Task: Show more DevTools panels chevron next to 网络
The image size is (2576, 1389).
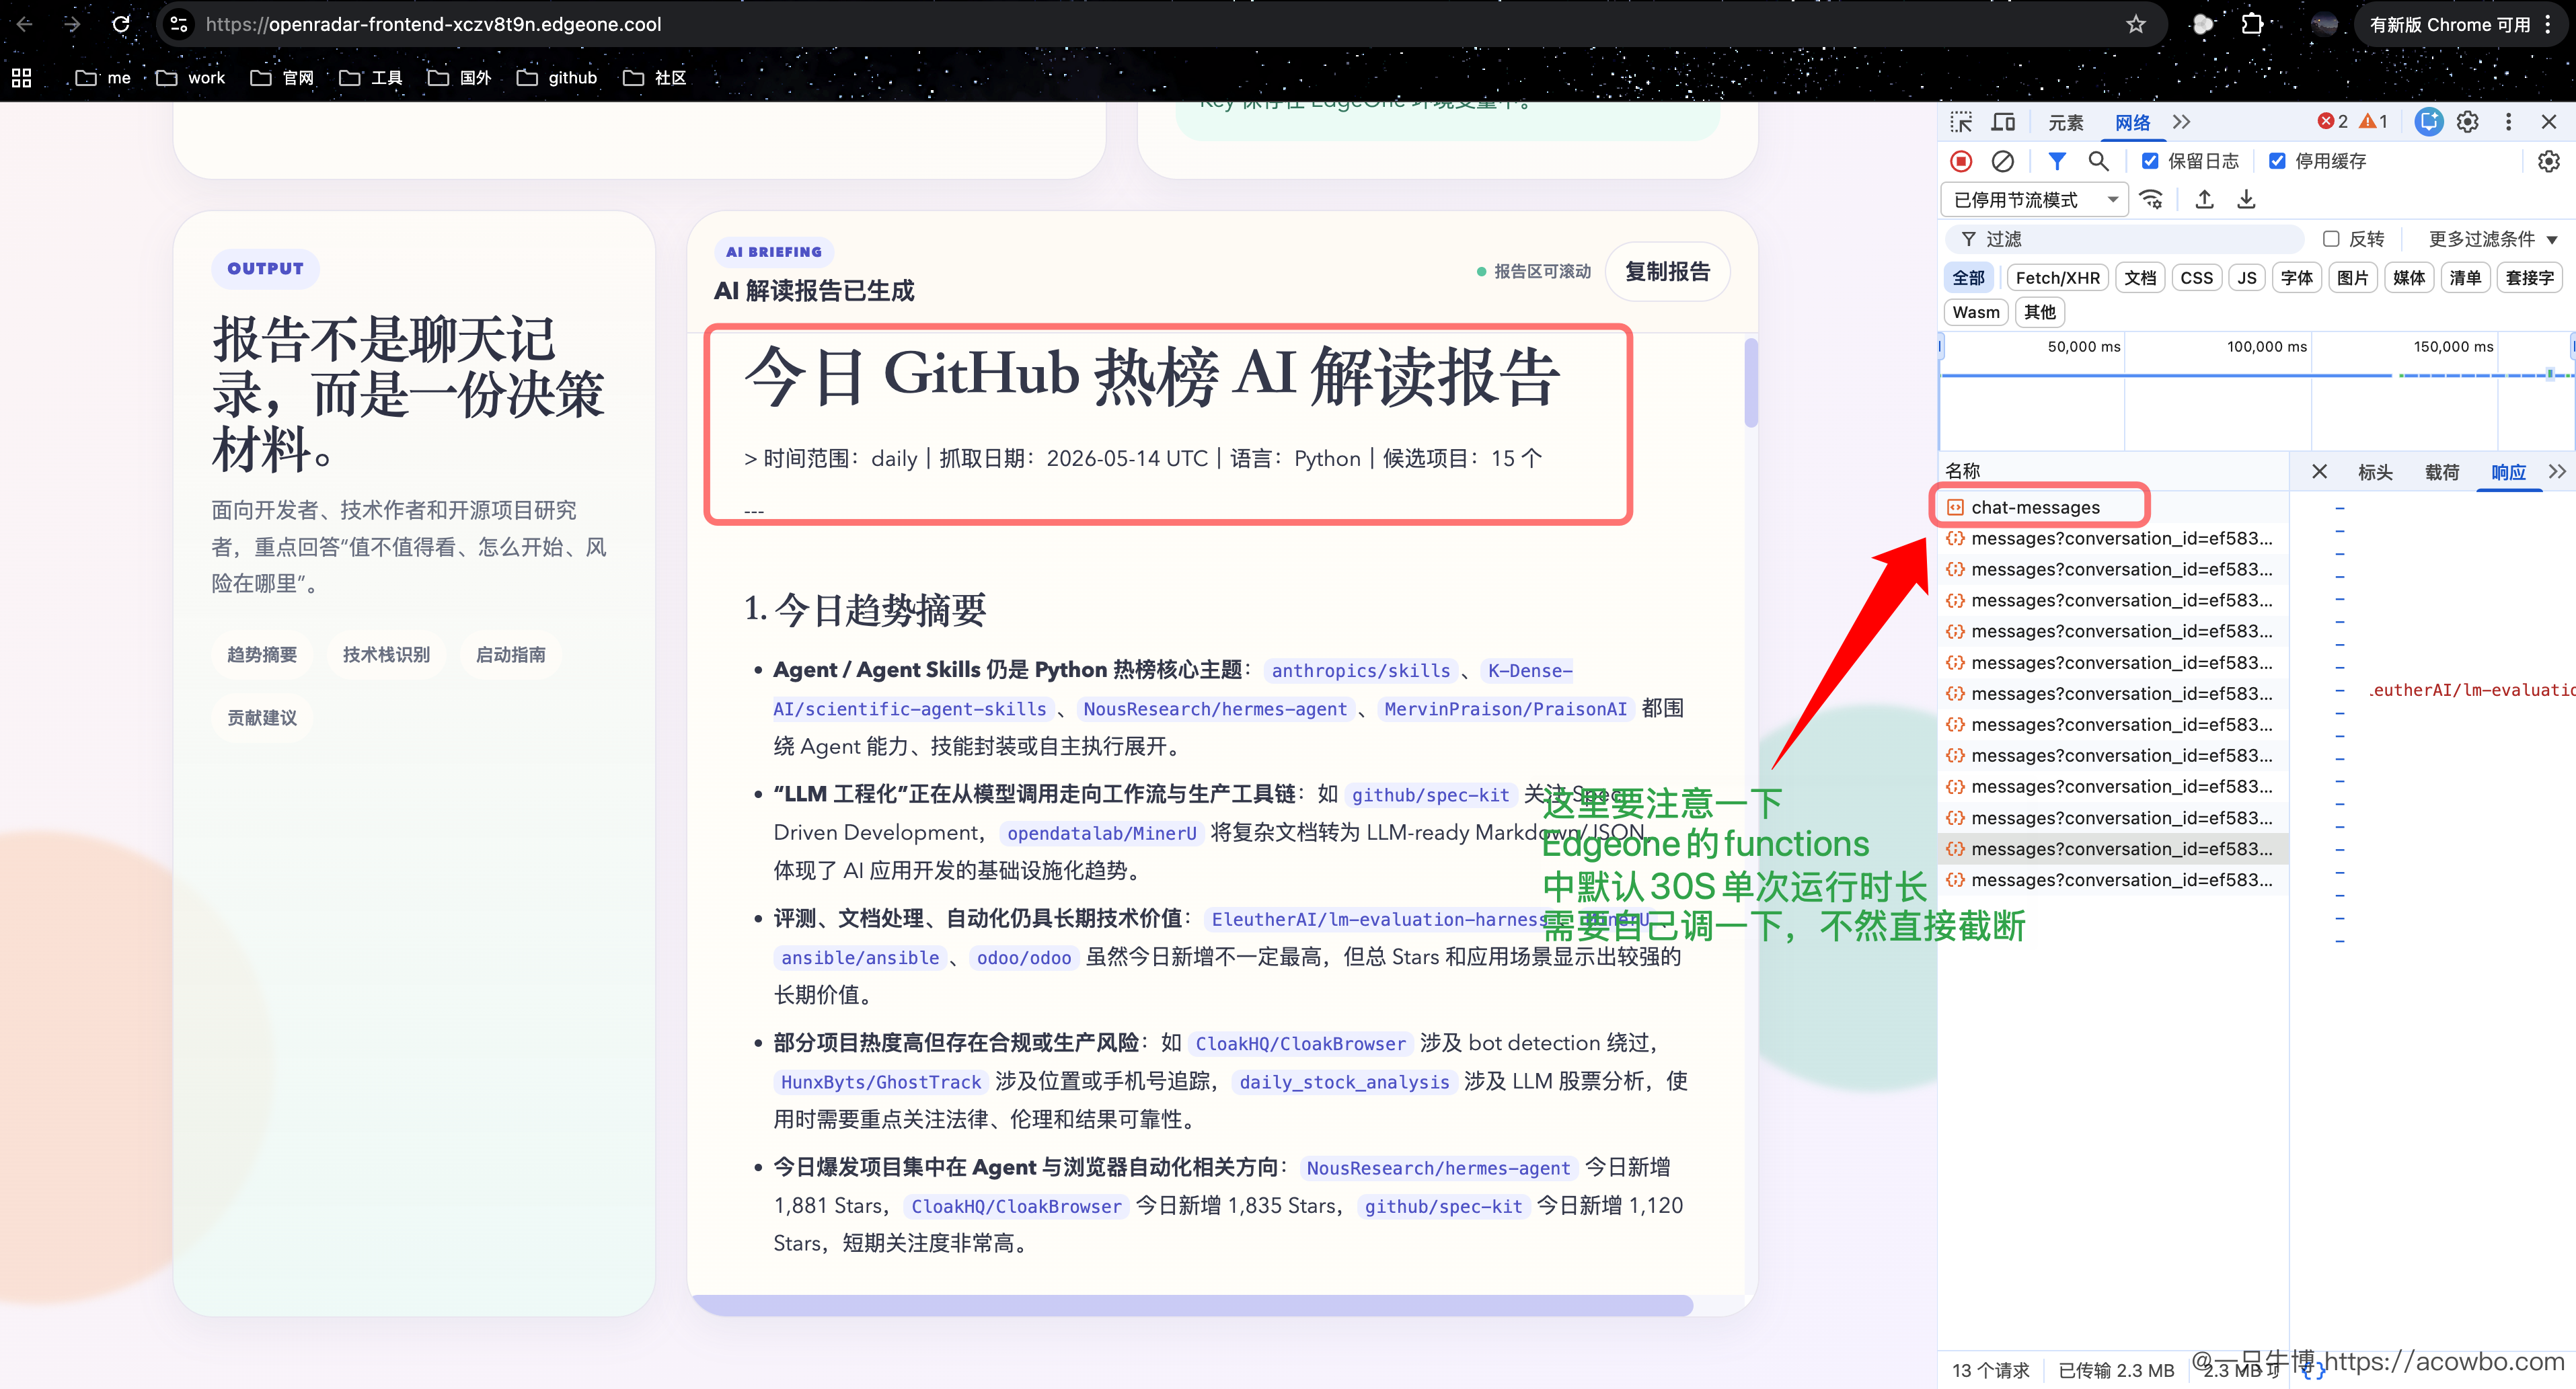Action: 2182,122
